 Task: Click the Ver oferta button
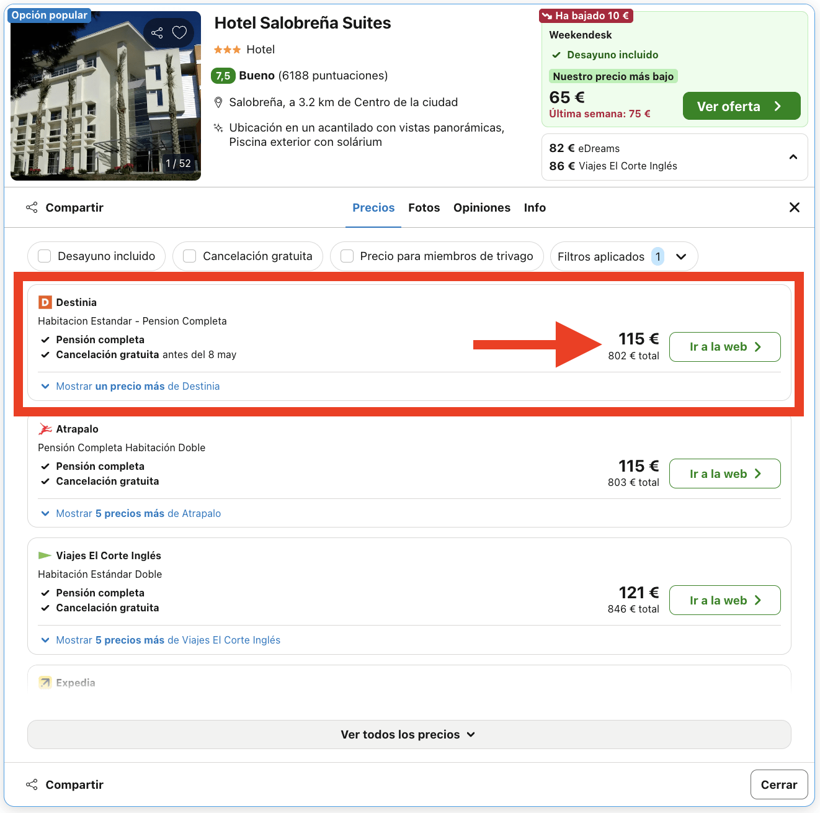741,106
